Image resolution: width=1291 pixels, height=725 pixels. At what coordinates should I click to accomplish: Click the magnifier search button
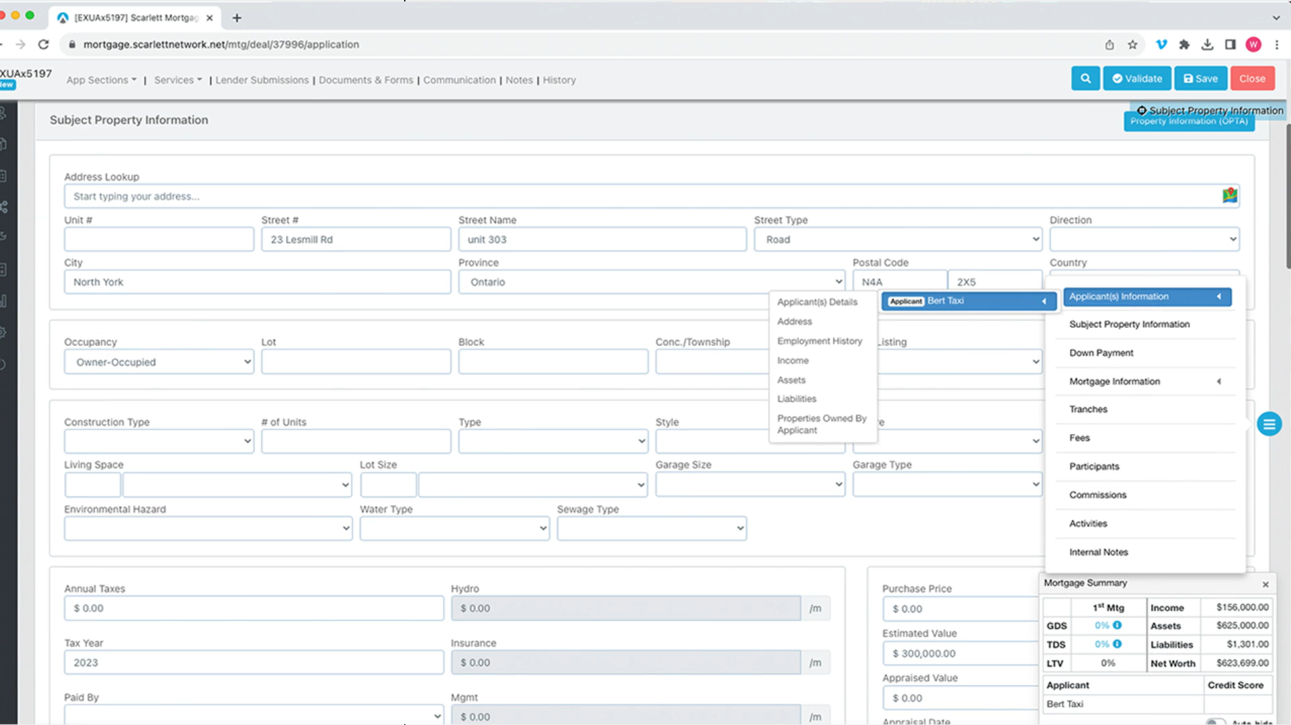point(1085,79)
